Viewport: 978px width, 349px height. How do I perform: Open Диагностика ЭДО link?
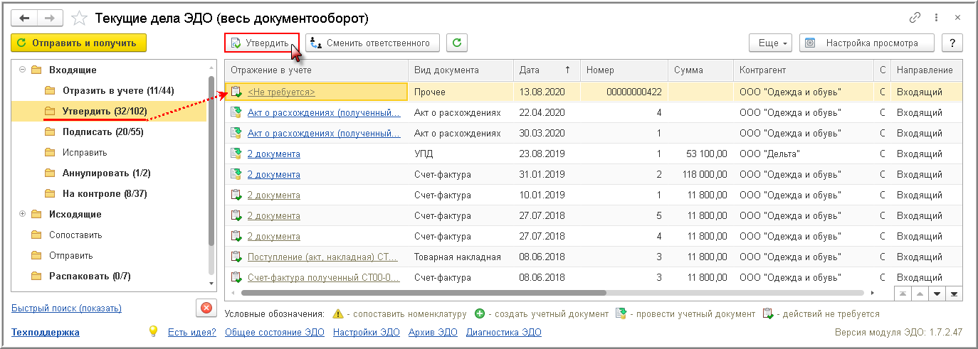pyautogui.click(x=503, y=332)
